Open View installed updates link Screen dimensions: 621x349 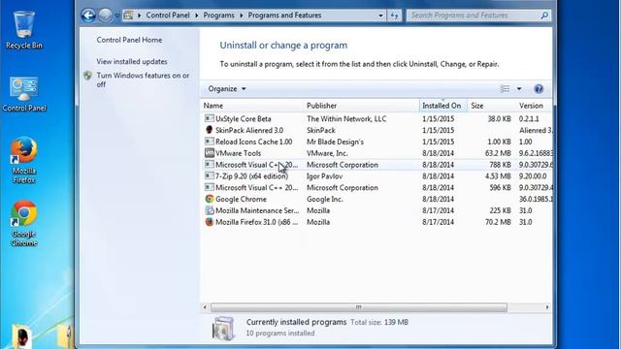click(x=132, y=61)
